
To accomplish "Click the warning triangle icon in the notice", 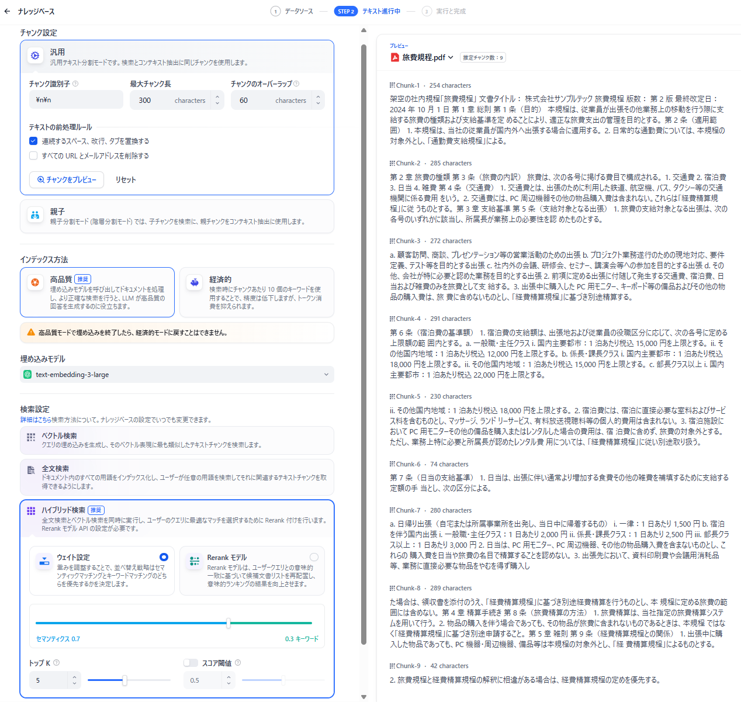I will point(31,332).
